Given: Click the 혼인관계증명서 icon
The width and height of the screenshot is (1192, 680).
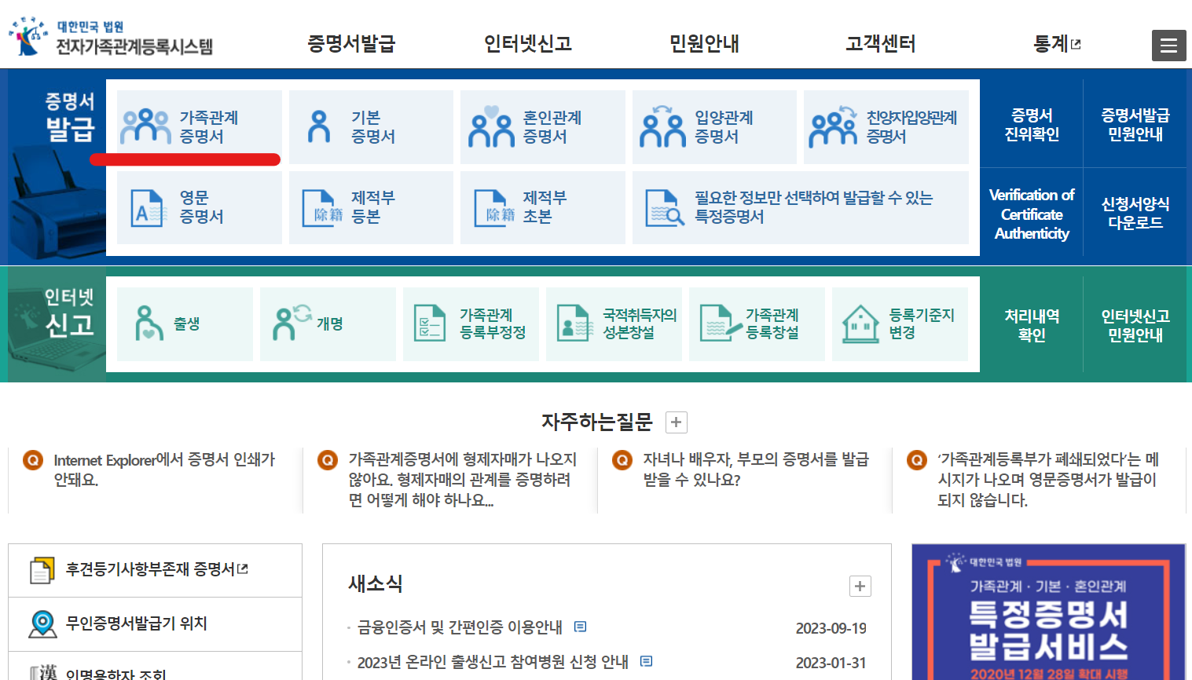Looking at the screenshot, I should pos(542,126).
